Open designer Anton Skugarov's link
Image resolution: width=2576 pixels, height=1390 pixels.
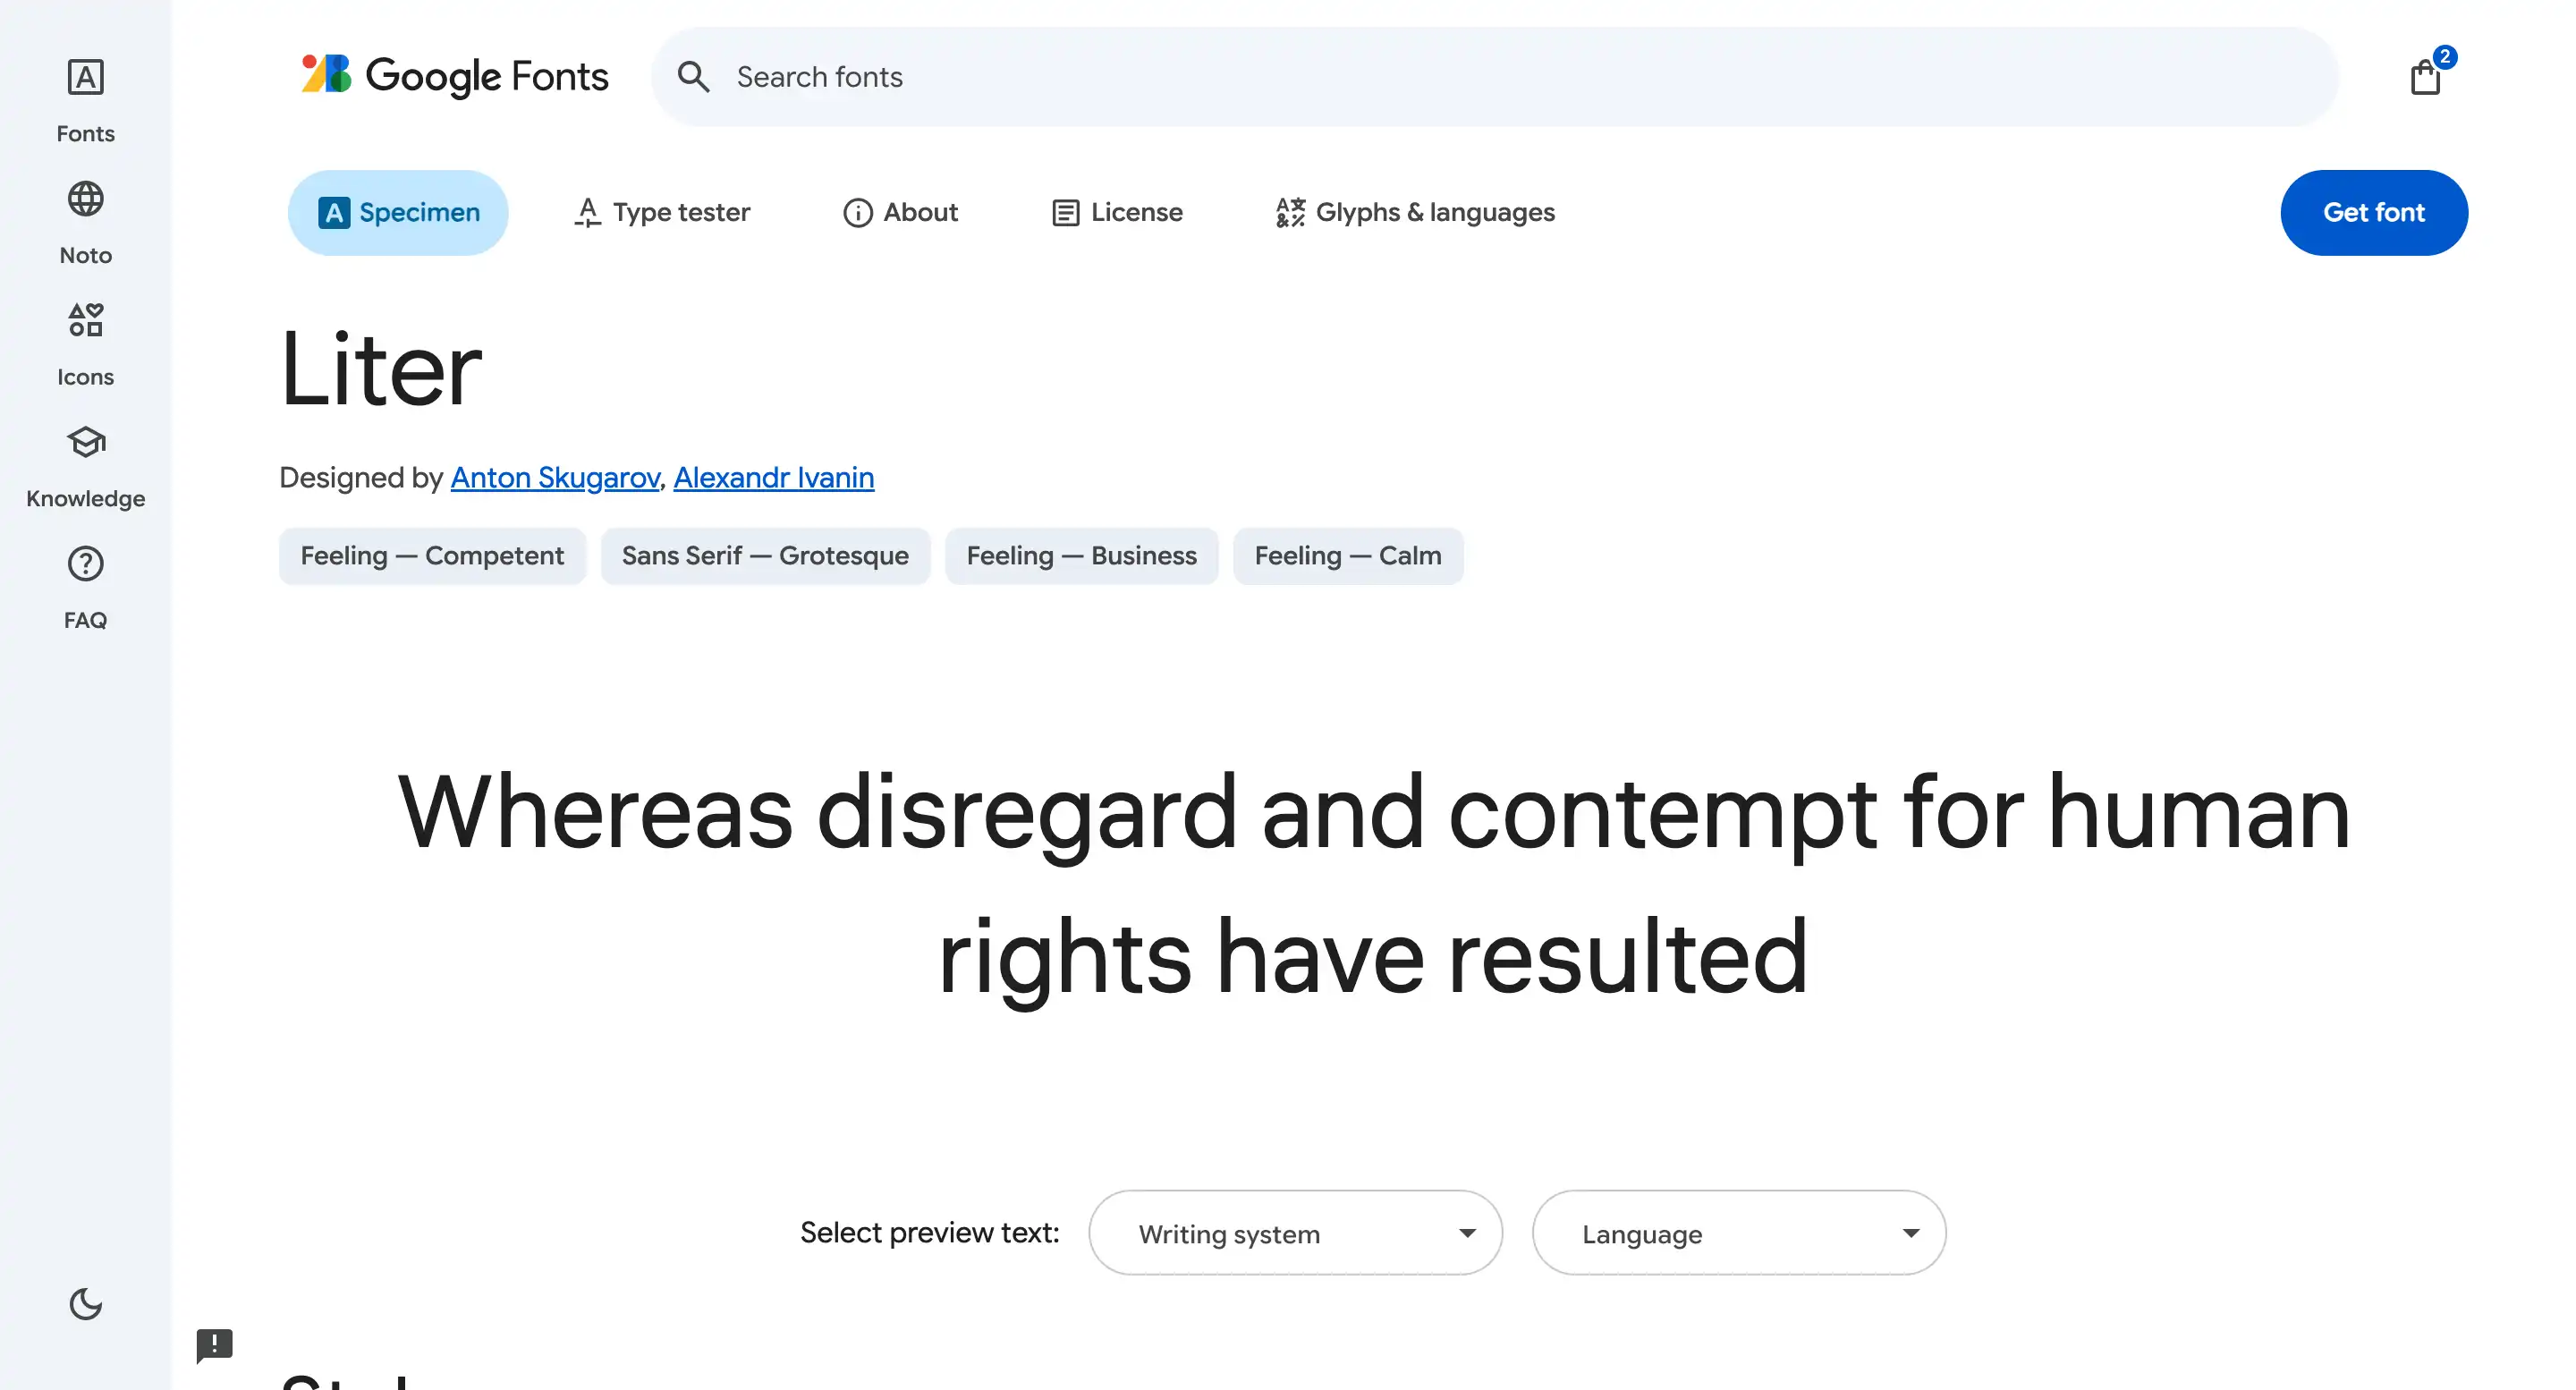(555, 478)
